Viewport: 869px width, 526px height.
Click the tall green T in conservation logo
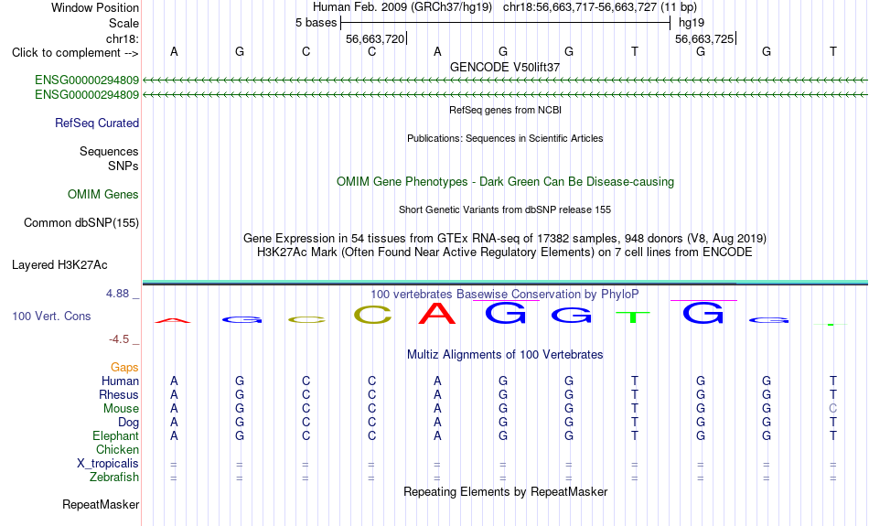632,317
